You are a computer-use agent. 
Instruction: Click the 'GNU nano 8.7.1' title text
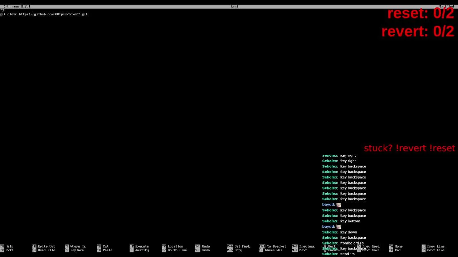point(17,6)
